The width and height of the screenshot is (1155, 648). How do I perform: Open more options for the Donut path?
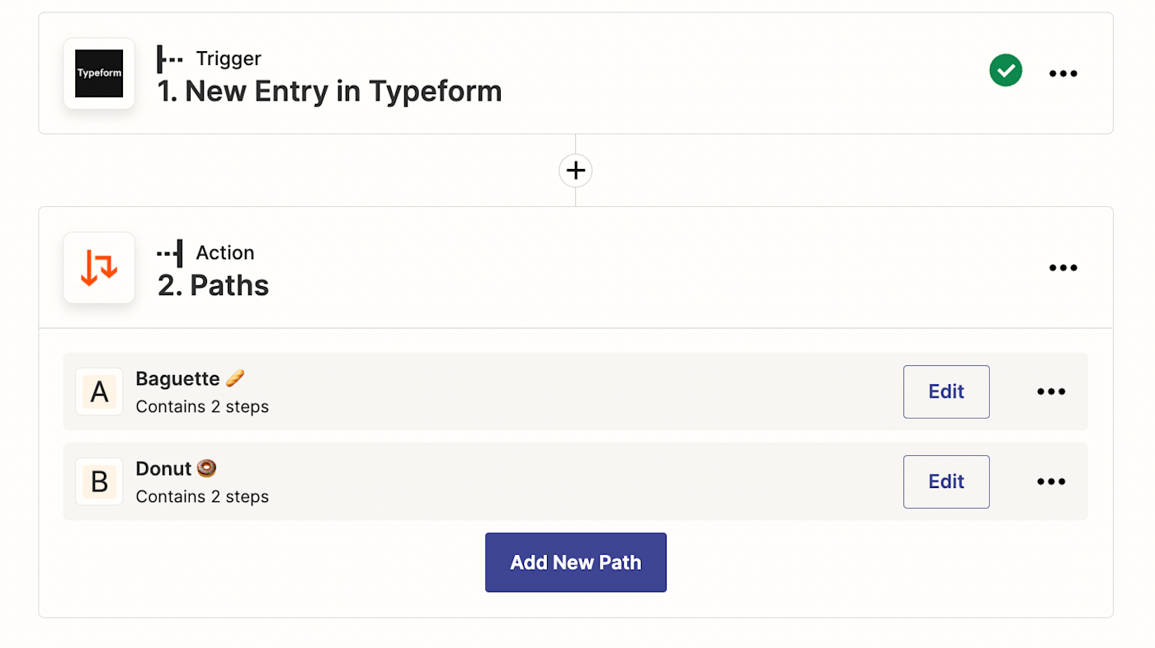pos(1050,481)
